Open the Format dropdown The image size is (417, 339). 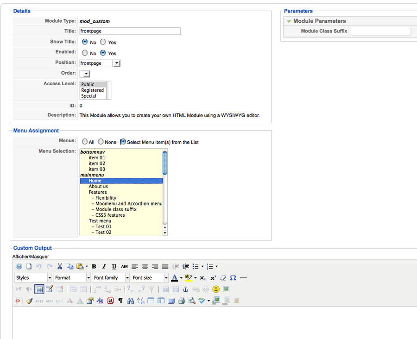tap(72, 278)
